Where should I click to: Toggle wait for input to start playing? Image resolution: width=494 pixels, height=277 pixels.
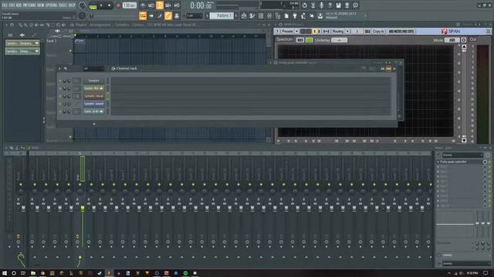pyautogui.click(x=151, y=5)
